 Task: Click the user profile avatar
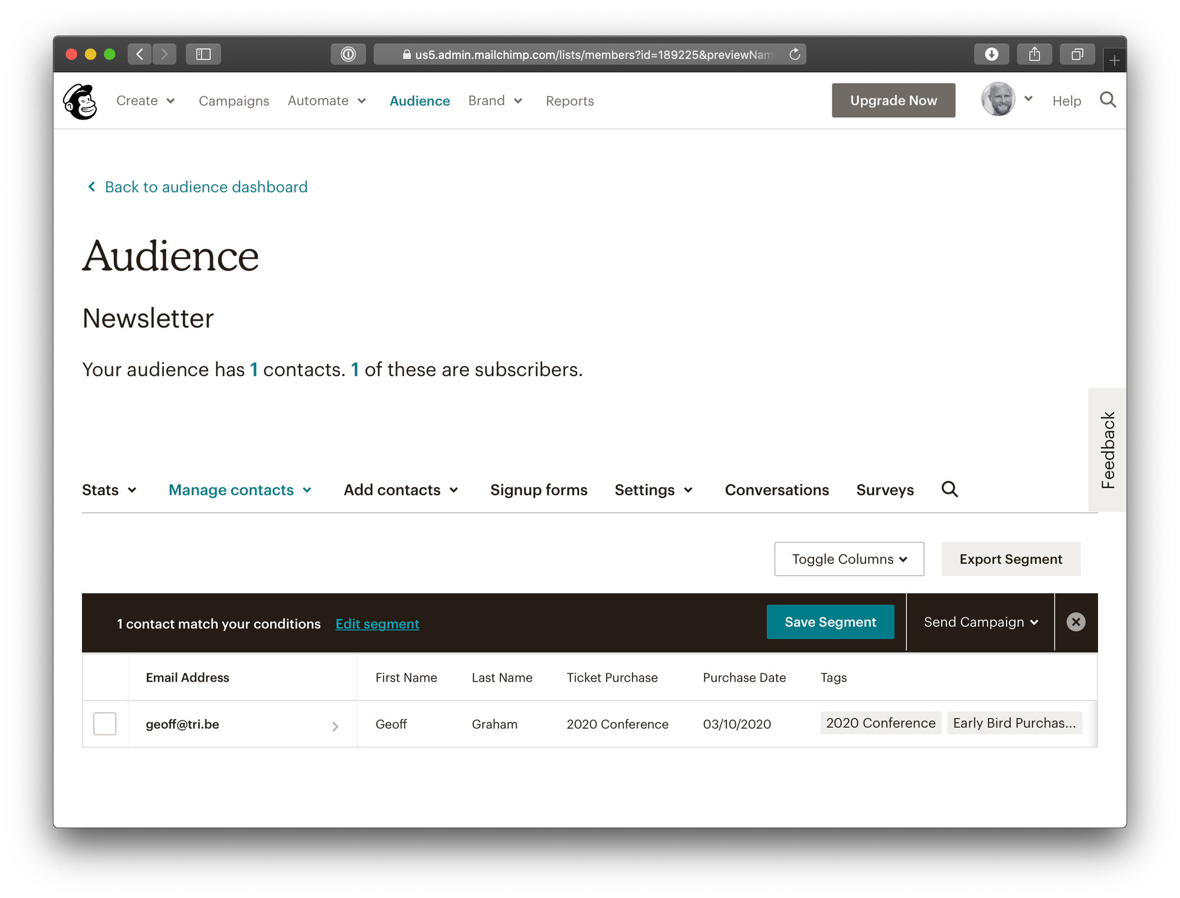[x=998, y=100]
